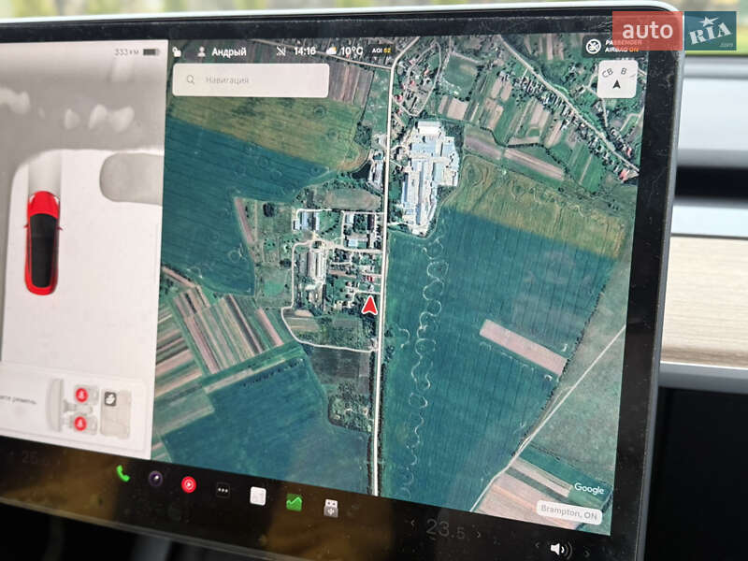Toggle the left seat heater
Screen dimensions: 748x561
click(x=81, y=395)
